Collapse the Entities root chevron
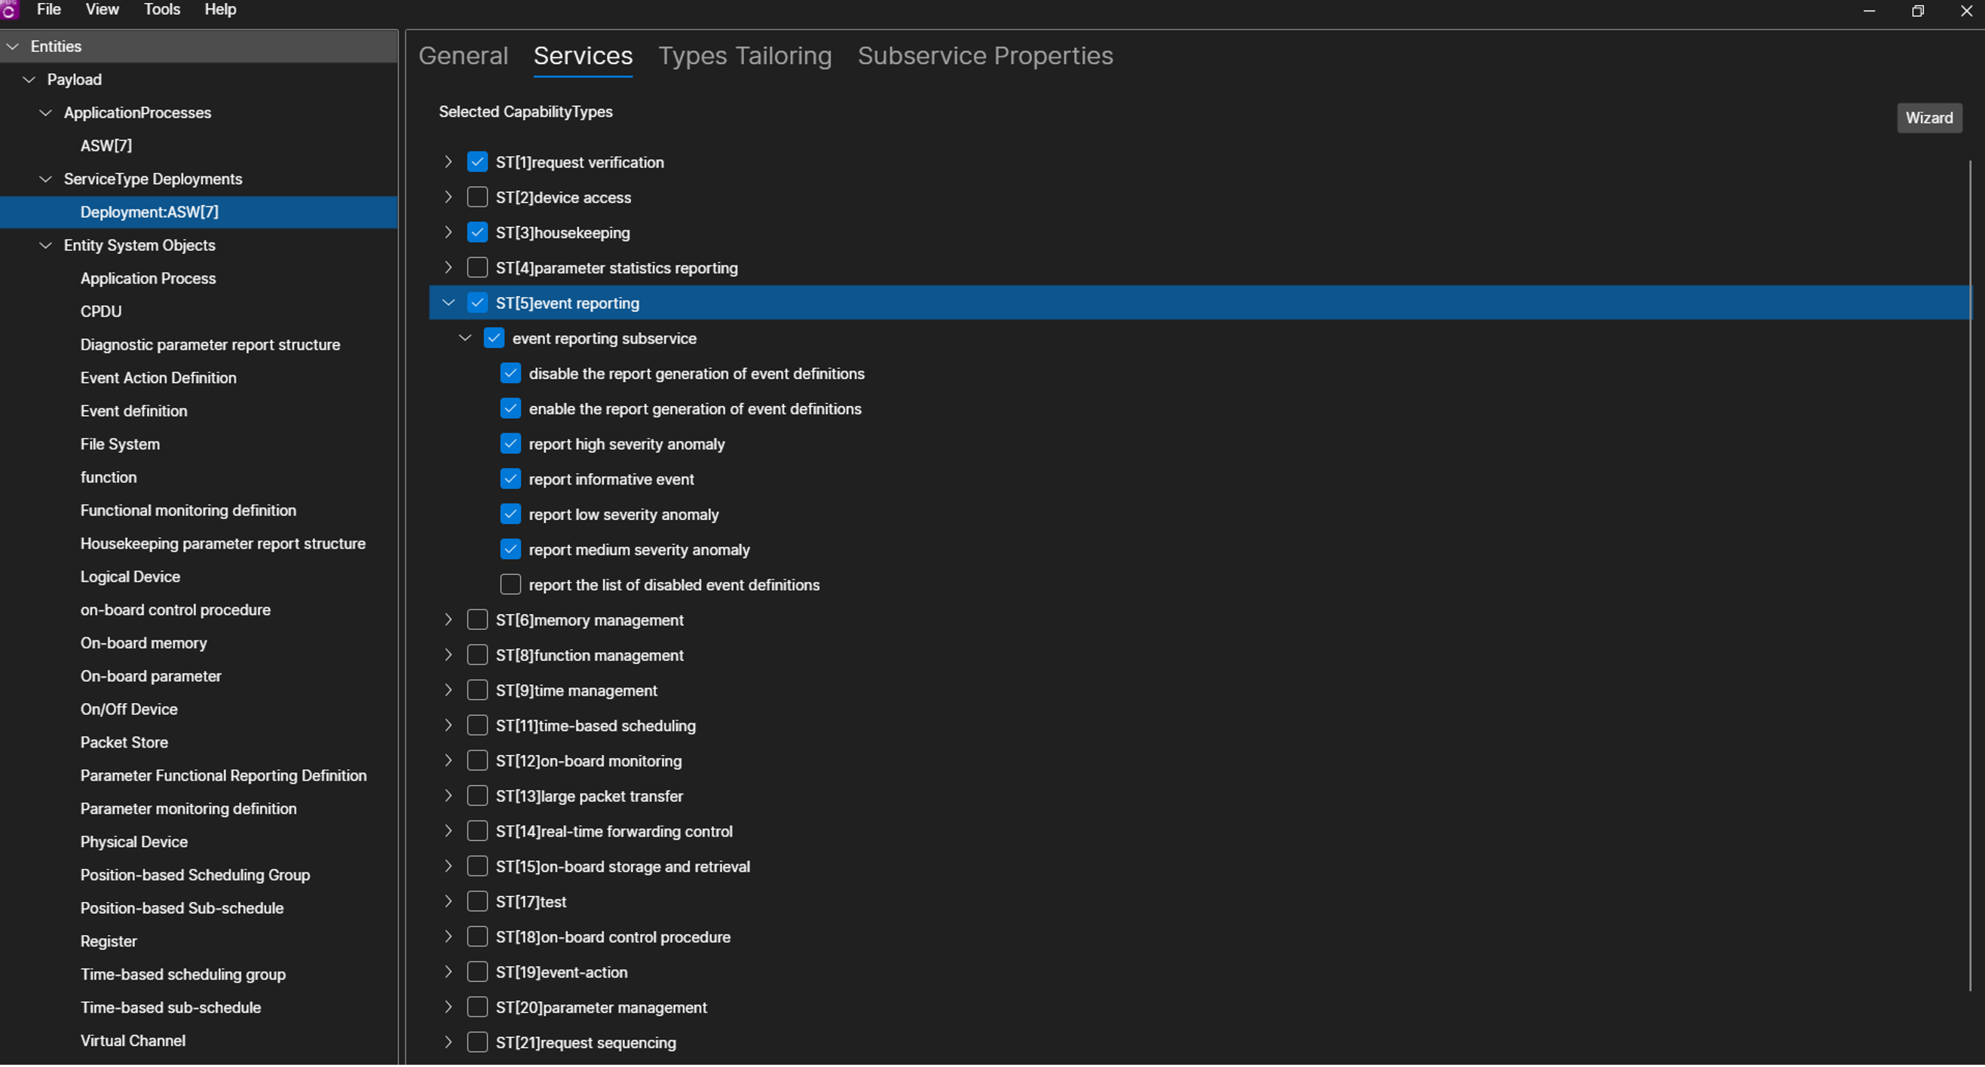 [x=12, y=47]
